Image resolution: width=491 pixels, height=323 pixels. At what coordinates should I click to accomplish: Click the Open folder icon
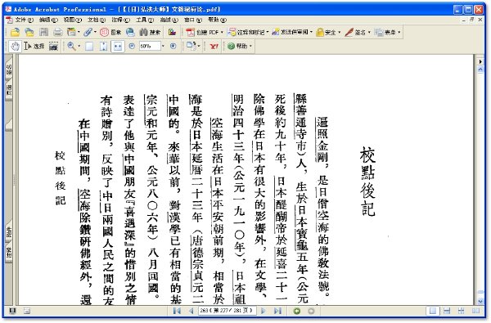click(x=15, y=32)
